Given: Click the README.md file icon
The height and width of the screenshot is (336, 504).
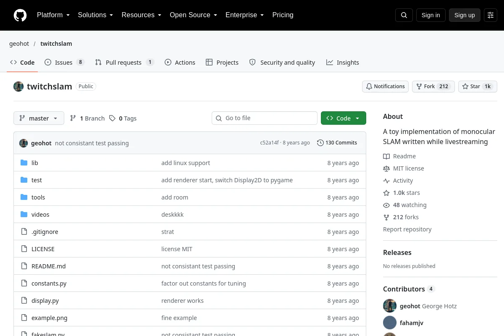Looking at the screenshot, I should (x=24, y=266).
